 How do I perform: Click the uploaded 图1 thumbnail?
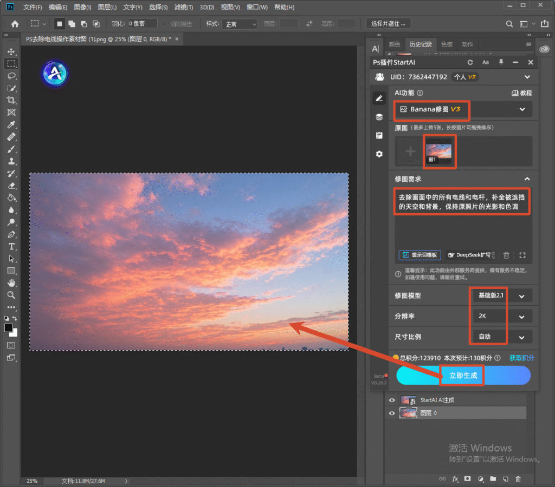pos(438,152)
